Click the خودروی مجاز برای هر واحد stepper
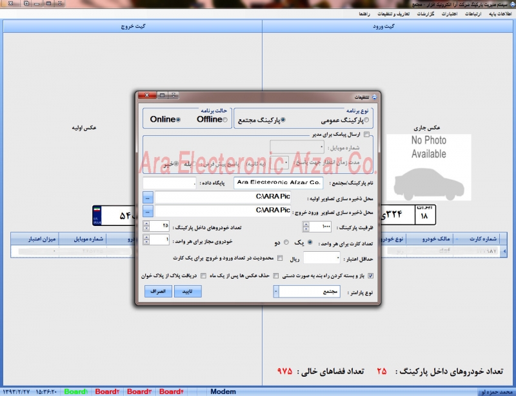The width and height of the screenshot is (516, 396). click(146, 240)
